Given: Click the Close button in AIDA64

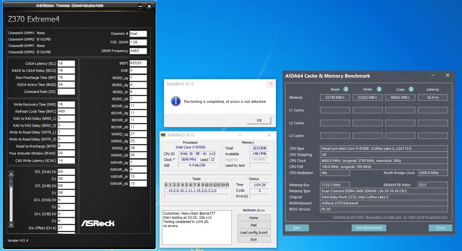Looking at the screenshot, I should click(441, 228).
